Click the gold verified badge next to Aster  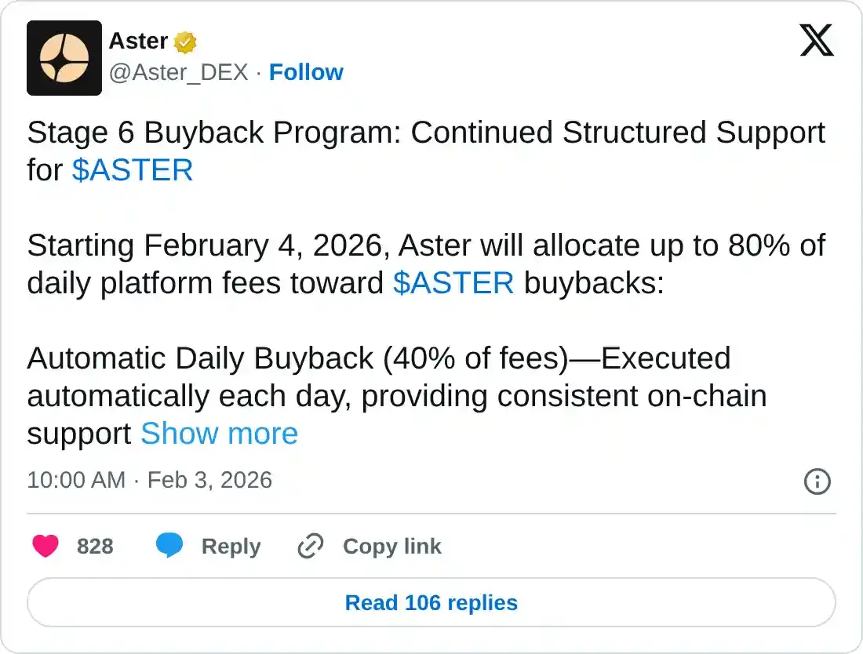point(182,42)
